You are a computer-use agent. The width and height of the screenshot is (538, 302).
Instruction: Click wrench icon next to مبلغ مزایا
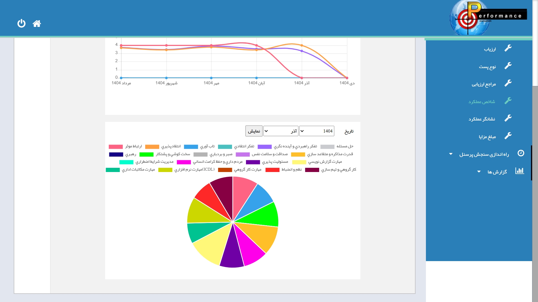[x=508, y=136]
